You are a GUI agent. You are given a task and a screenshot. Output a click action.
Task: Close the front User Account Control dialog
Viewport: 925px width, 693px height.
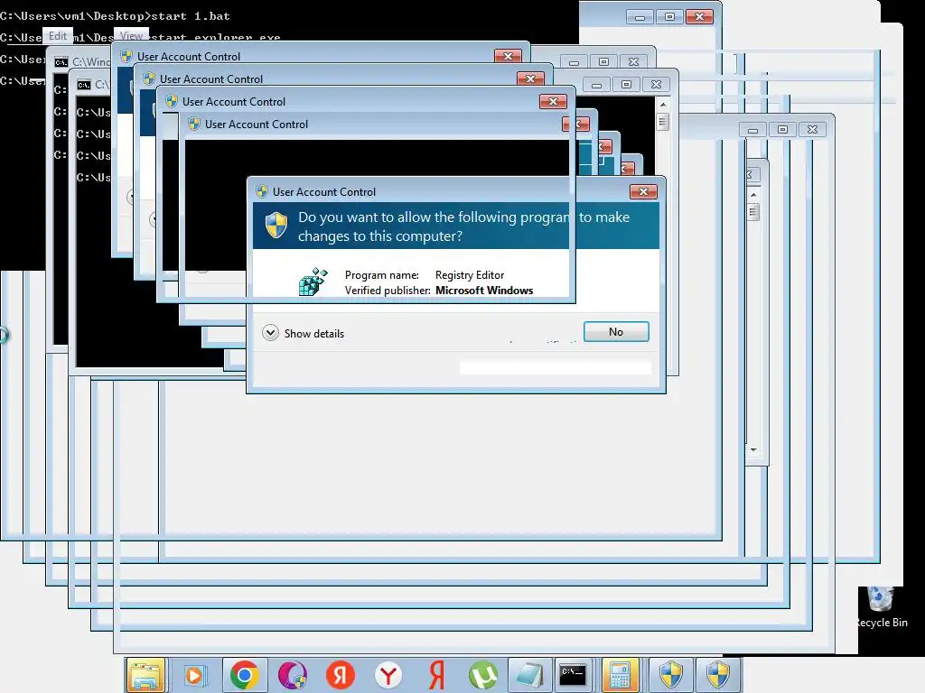[x=643, y=191]
